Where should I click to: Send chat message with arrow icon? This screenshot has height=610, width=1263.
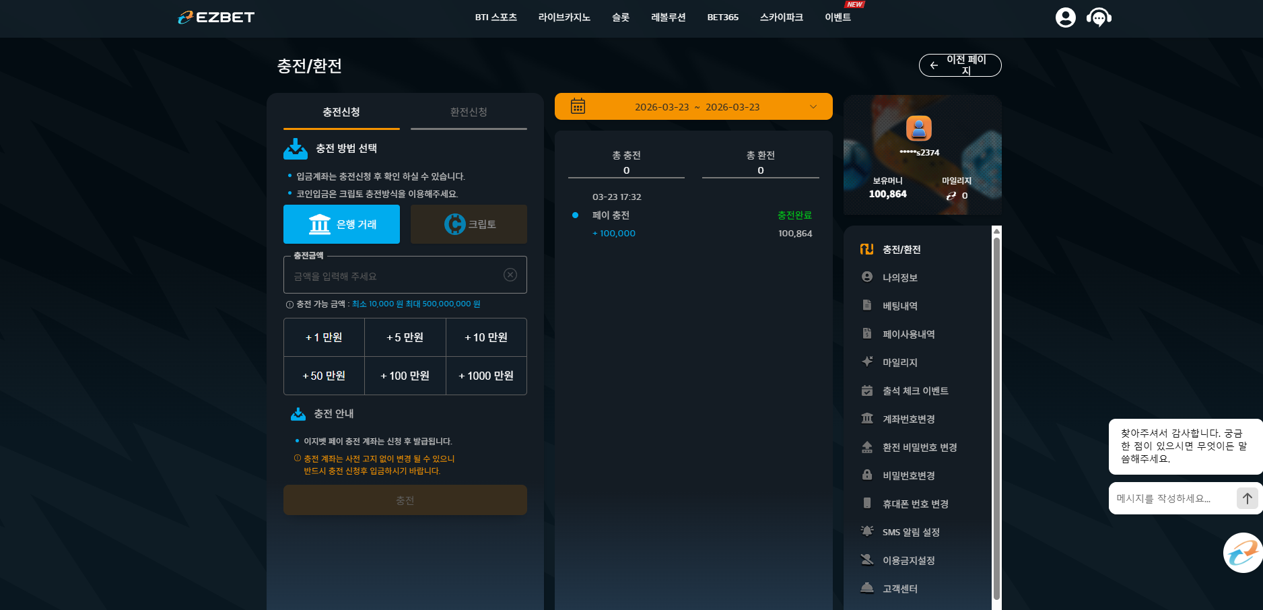click(1247, 498)
